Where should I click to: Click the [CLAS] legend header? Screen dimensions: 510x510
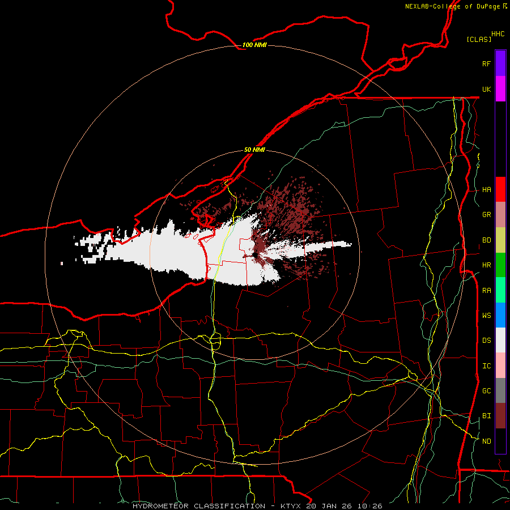(479, 39)
